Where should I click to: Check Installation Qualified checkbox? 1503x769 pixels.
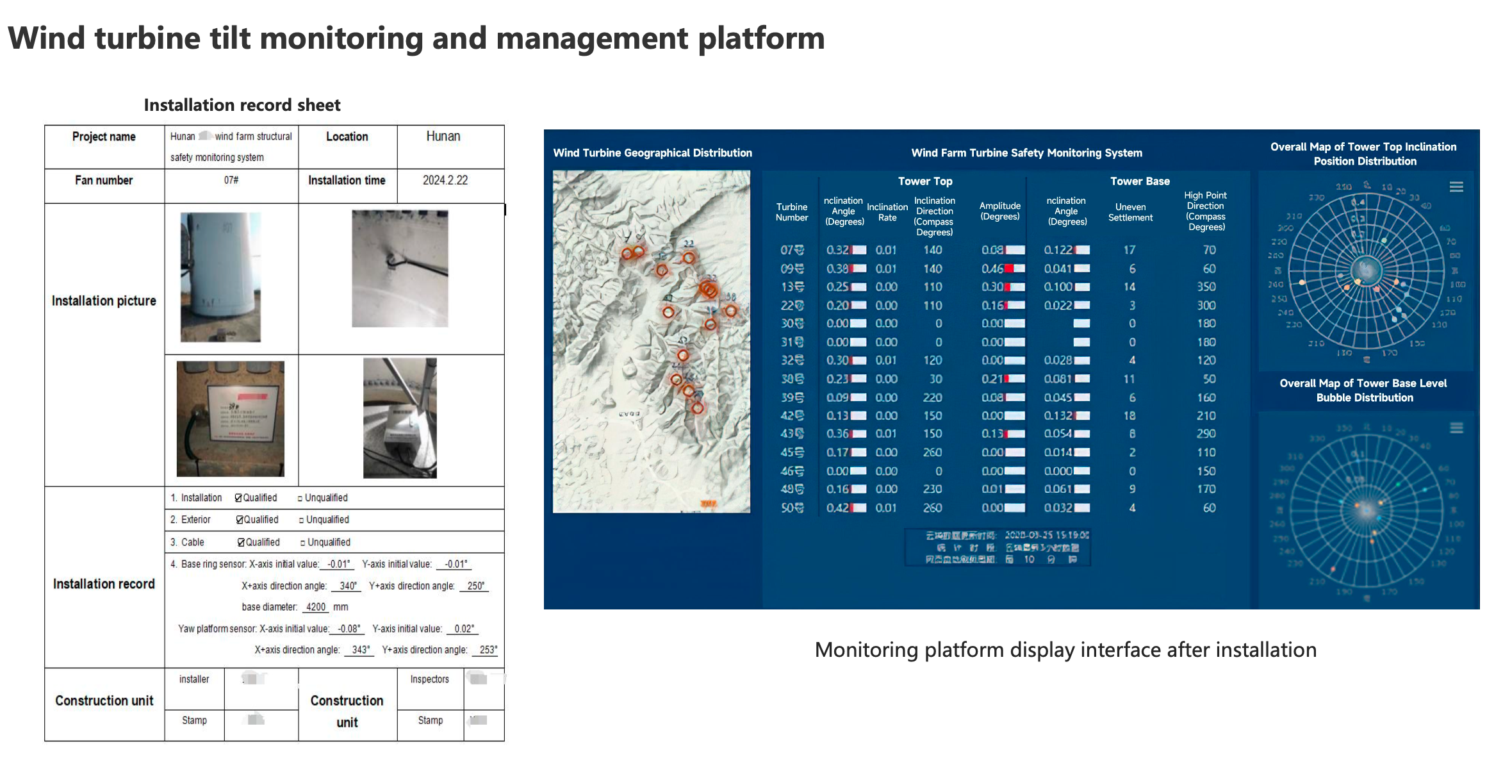coord(238,498)
